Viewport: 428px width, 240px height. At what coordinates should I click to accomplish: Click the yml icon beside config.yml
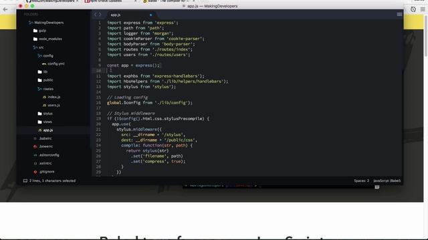pyautogui.click(x=44, y=64)
